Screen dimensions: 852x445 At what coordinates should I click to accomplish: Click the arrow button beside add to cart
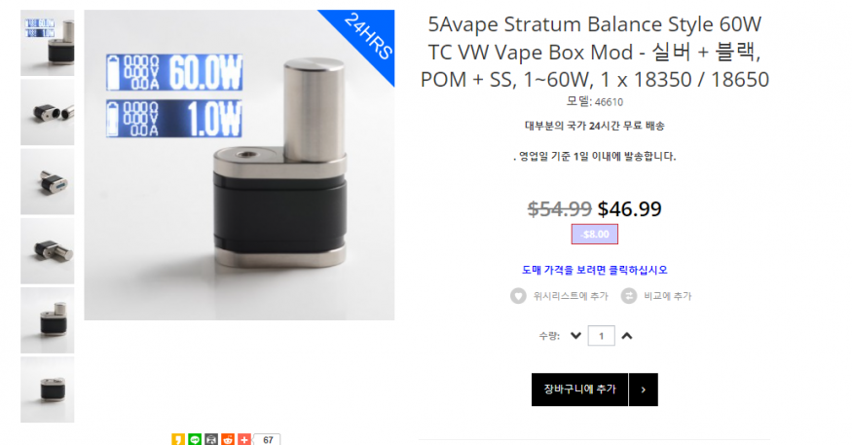644,389
